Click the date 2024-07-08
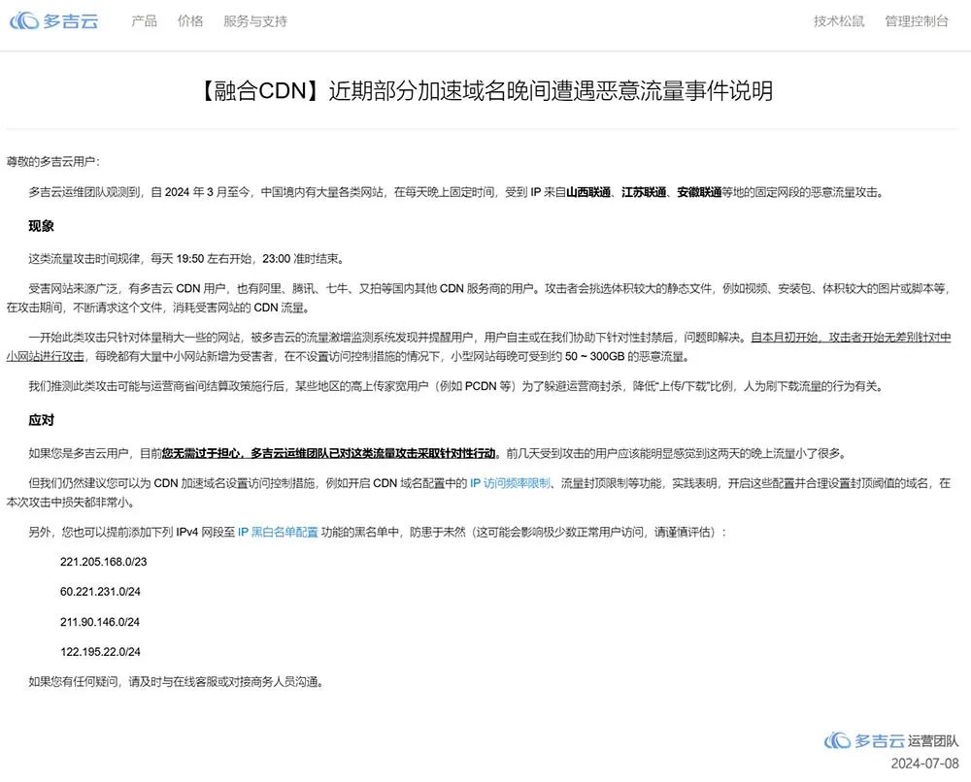 pos(924,765)
